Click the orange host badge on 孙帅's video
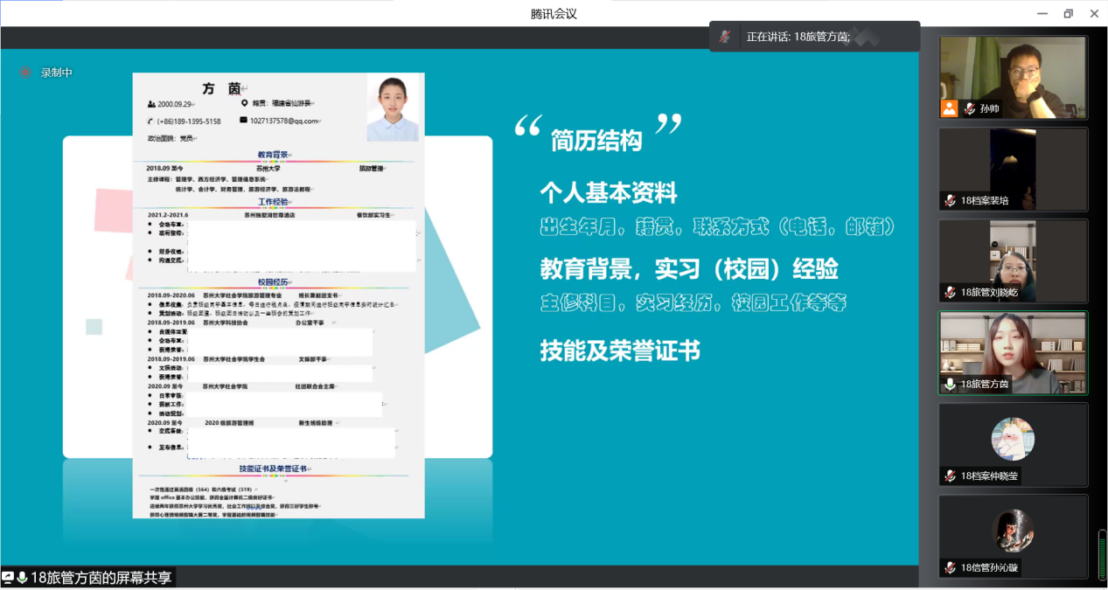Viewport: 1108px width, 590px height. 949,108
